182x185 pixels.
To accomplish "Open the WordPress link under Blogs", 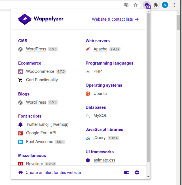I will (36, 102).
